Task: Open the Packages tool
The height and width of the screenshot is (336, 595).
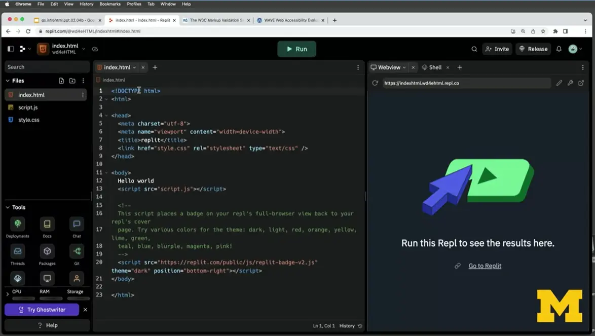Action: tap(47, 251)
